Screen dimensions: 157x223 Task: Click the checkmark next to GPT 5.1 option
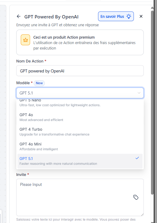(x=137, y=158)
